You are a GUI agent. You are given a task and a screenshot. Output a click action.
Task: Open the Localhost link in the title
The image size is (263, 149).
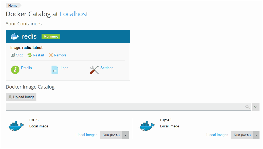74,14
